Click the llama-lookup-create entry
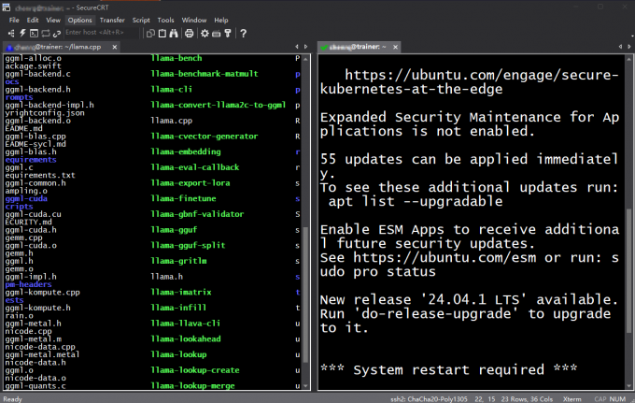Screen dimensions: 635x403 pyautogui.click(x=195, y=370)
